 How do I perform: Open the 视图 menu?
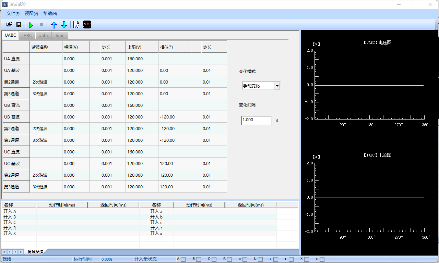[31, 14]
